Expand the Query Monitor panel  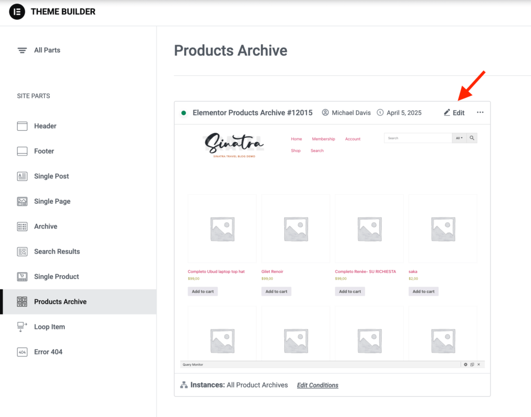tap(472, 364)
